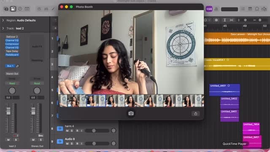Image resolution: width=270 pixels, height=152 pixels.
Task: Click the pan knob on lead 2 strip
Action: point(12,91)
